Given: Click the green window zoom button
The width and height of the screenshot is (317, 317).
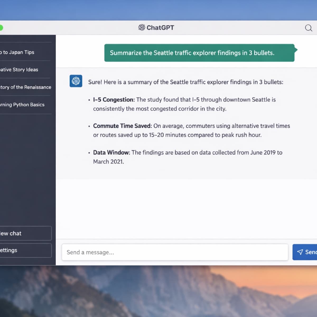Looking at the screenshot, I should (1, 28).
